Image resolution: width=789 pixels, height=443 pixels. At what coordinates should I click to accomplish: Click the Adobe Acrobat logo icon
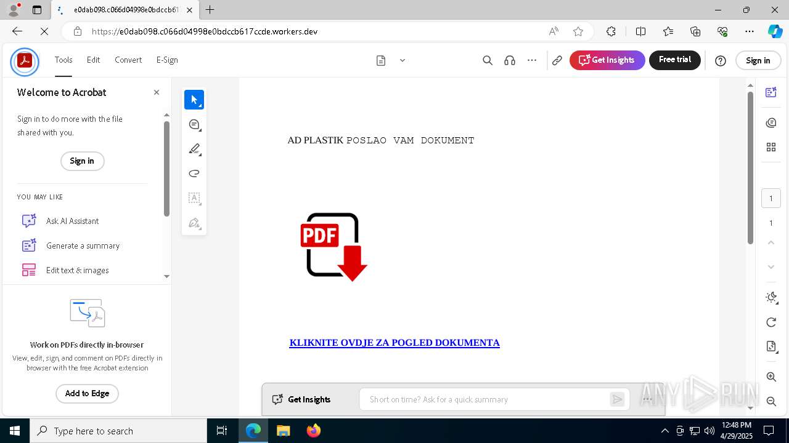(25, 61)
